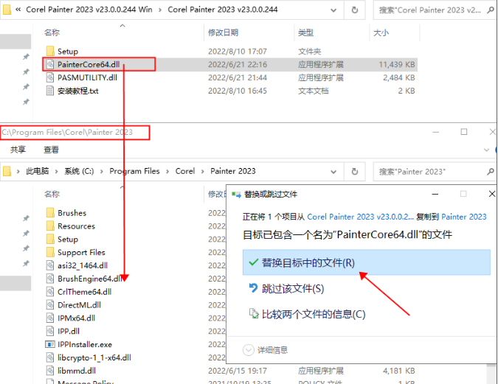The width and height of the screenshot is (498, 384).
Task: Select the 安装教程.txt text file icon
Action: [x=49, y=91]
